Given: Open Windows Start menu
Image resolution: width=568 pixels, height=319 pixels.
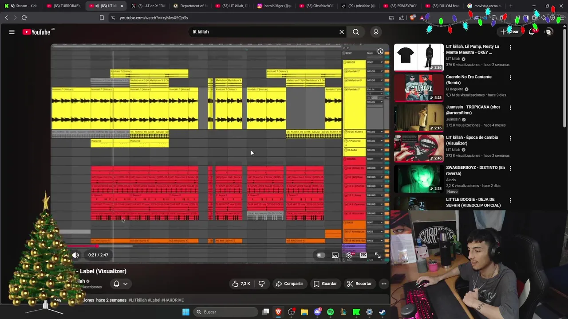Looking at the screenshot, I should [x=186, y=312].
